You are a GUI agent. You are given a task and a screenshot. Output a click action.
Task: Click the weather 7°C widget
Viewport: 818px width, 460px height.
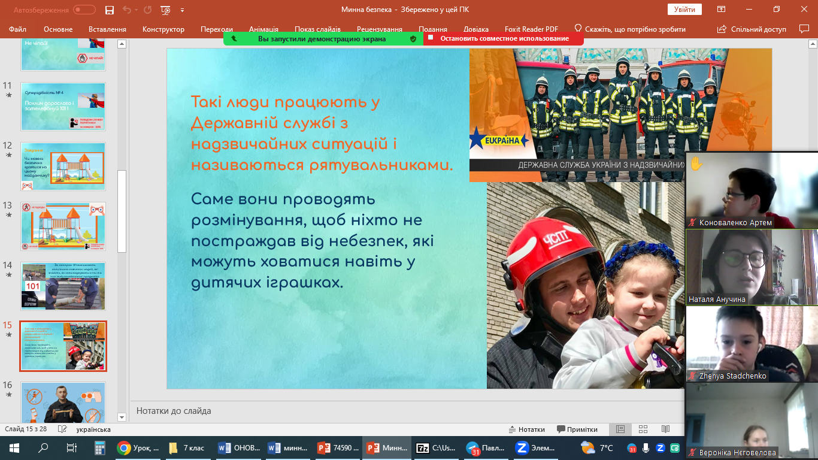pyautogui.click(x=597, y=447)
